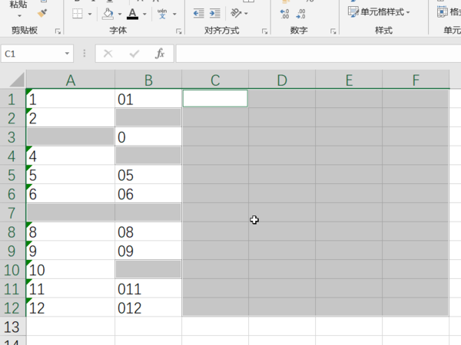Image resolution: width=461 pixels, height=345 pixels.
Task: Click the phonetic guide (wén) icon
Action: pyautogui.click(x=162, y=14)
